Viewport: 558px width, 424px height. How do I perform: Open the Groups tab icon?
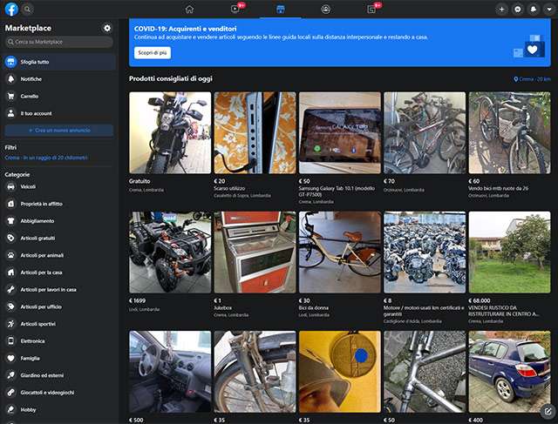click(325, 9)
